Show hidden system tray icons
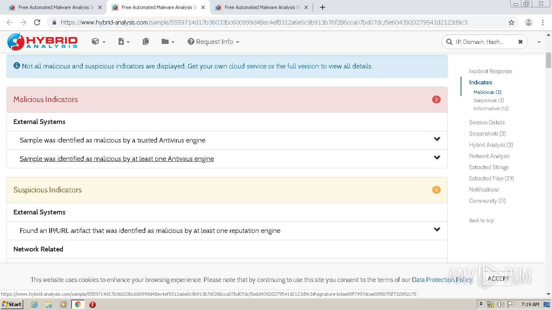552x310 pixels. click(481, 304)
